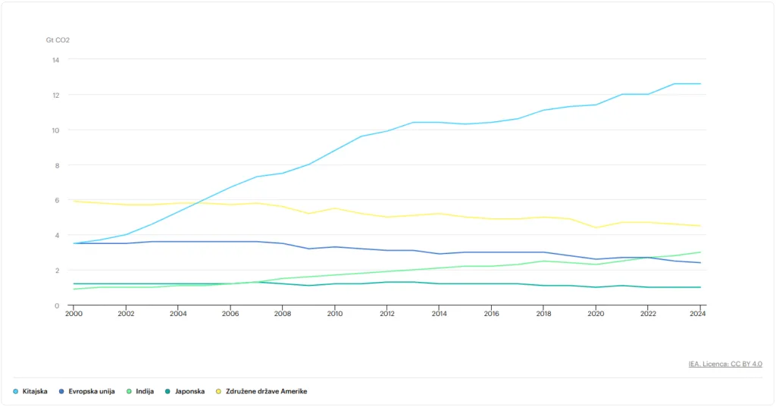
Task: Click the dark-blue Evropska unija legend dot
Action: click(61, 391)
